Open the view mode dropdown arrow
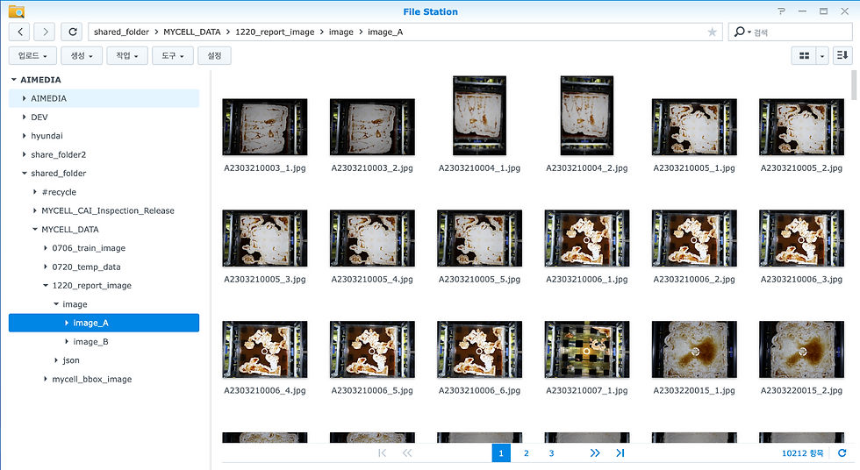860x470 pixels. click(821, 55)
